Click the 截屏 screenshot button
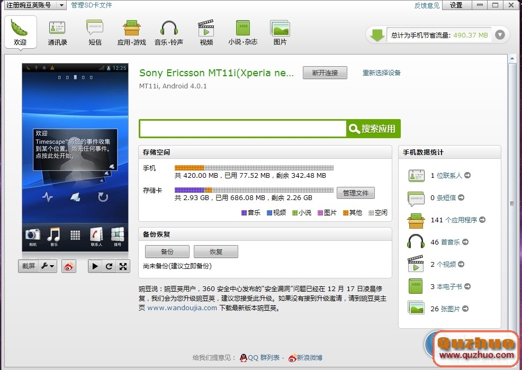 29,266
